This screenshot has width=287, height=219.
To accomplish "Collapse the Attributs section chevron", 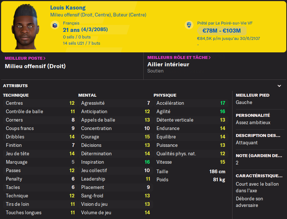I will click(x=279, y=86).
